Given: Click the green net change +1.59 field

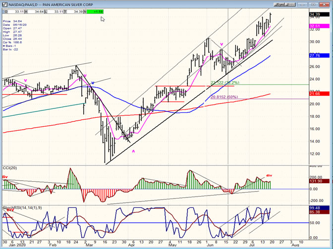Looking at the screenshot, I should [x=95, y=12].
